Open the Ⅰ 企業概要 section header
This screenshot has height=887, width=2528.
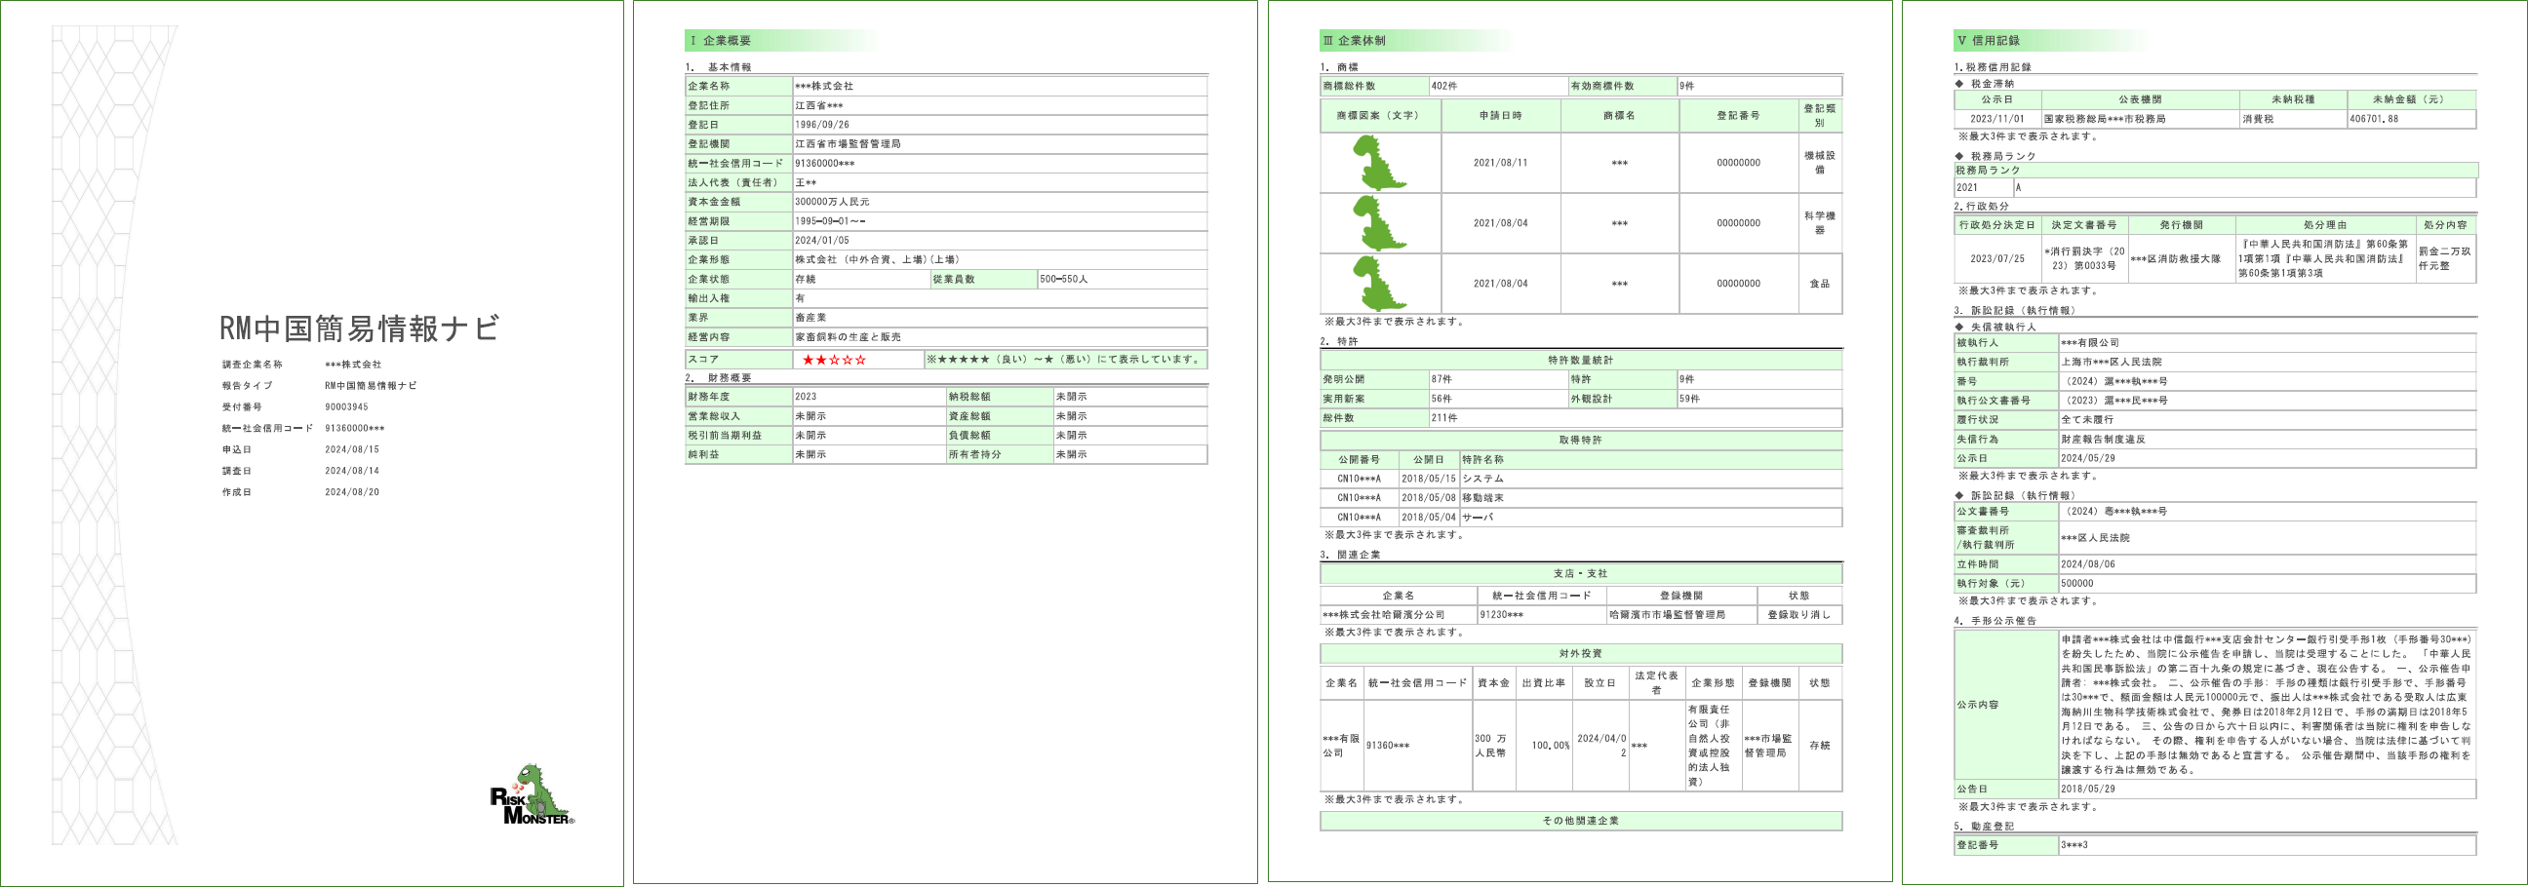tap(722, 41)
